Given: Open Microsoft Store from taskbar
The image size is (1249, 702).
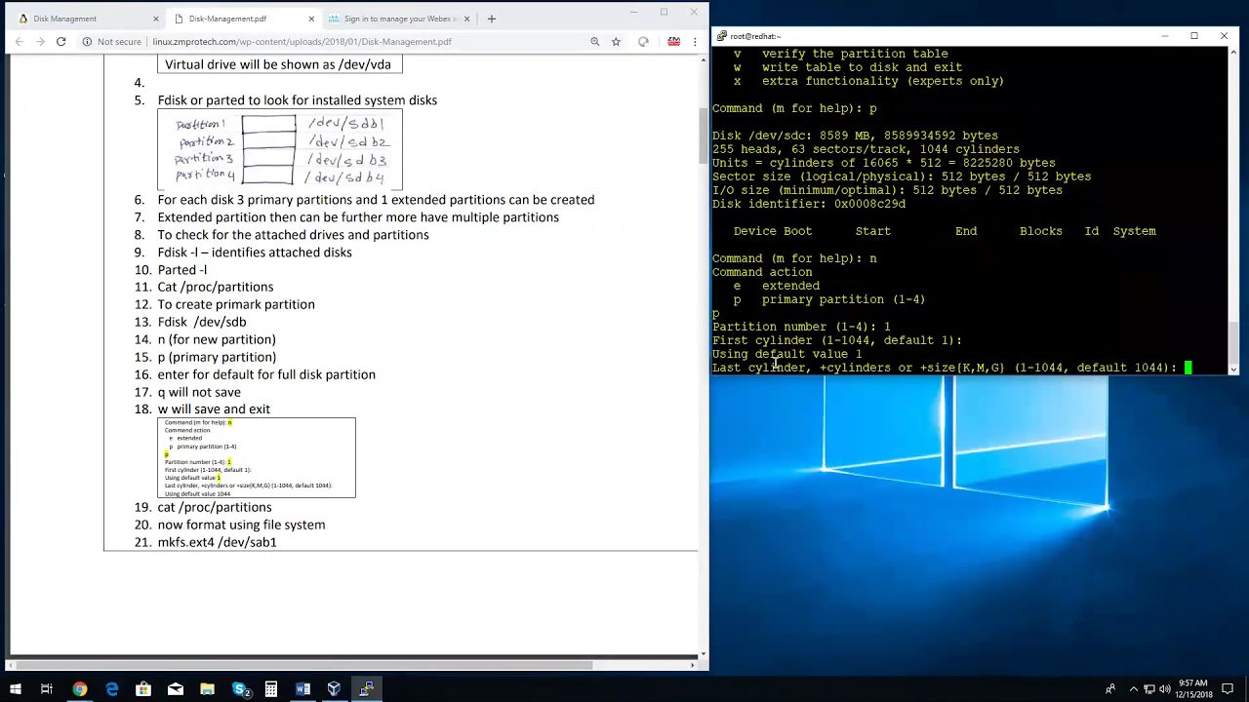Looking at the screenshot, I should [x=143, y=689].
